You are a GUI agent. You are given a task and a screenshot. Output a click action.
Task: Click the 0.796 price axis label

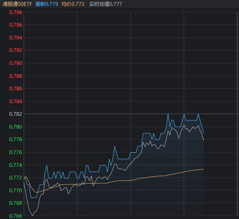click(x=16, y=25)
